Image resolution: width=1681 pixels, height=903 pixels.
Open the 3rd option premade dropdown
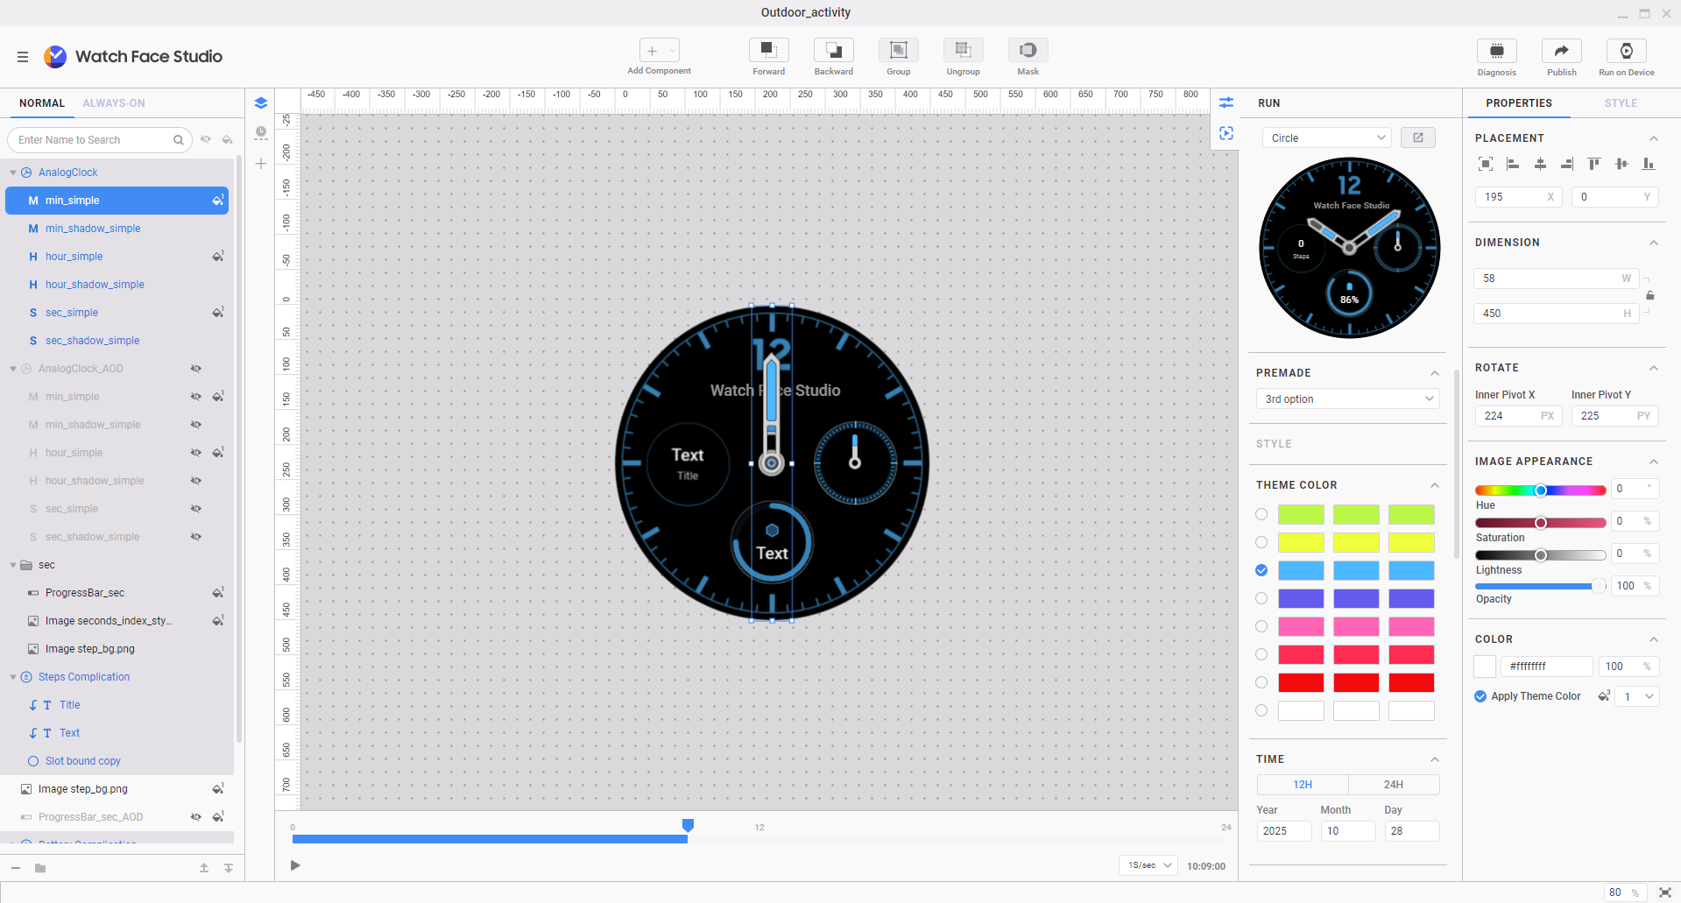(1347, 399)
